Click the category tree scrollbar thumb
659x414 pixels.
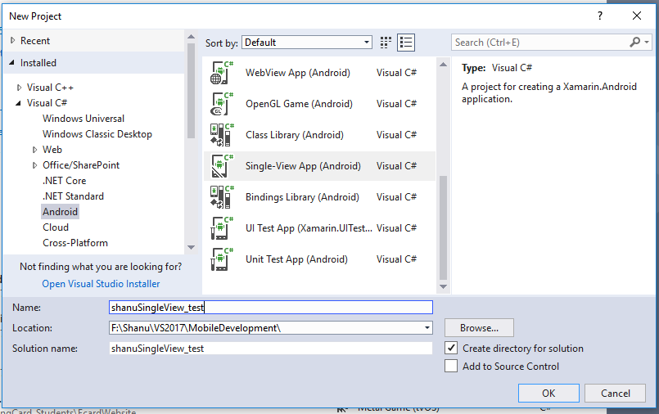[192, 91]
